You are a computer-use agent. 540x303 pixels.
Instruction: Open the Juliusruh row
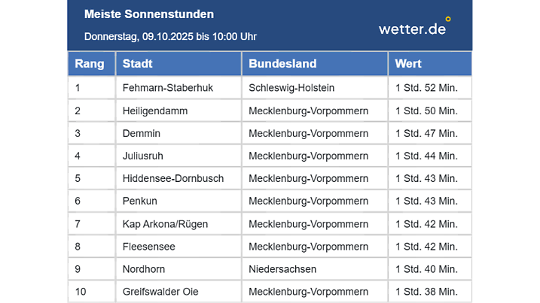143,156
